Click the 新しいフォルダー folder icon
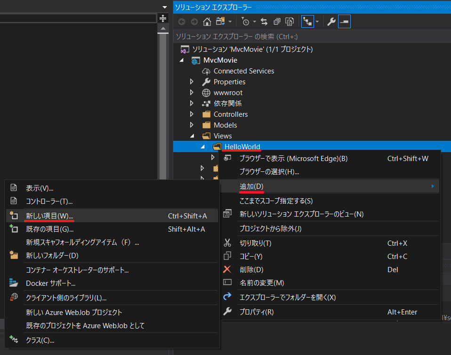Viewport: 451px width, 355px height. [x=14, y=255]
